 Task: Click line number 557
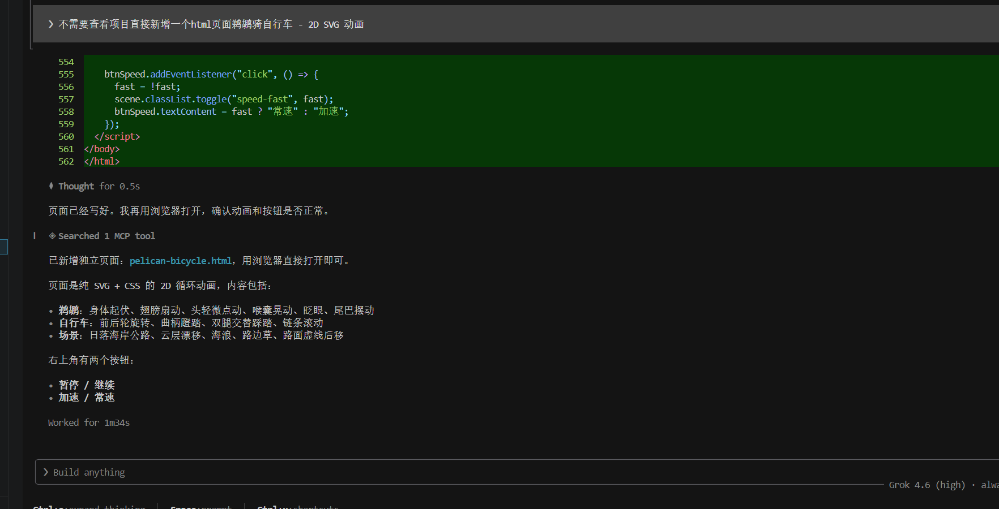[x=66, y=99]
